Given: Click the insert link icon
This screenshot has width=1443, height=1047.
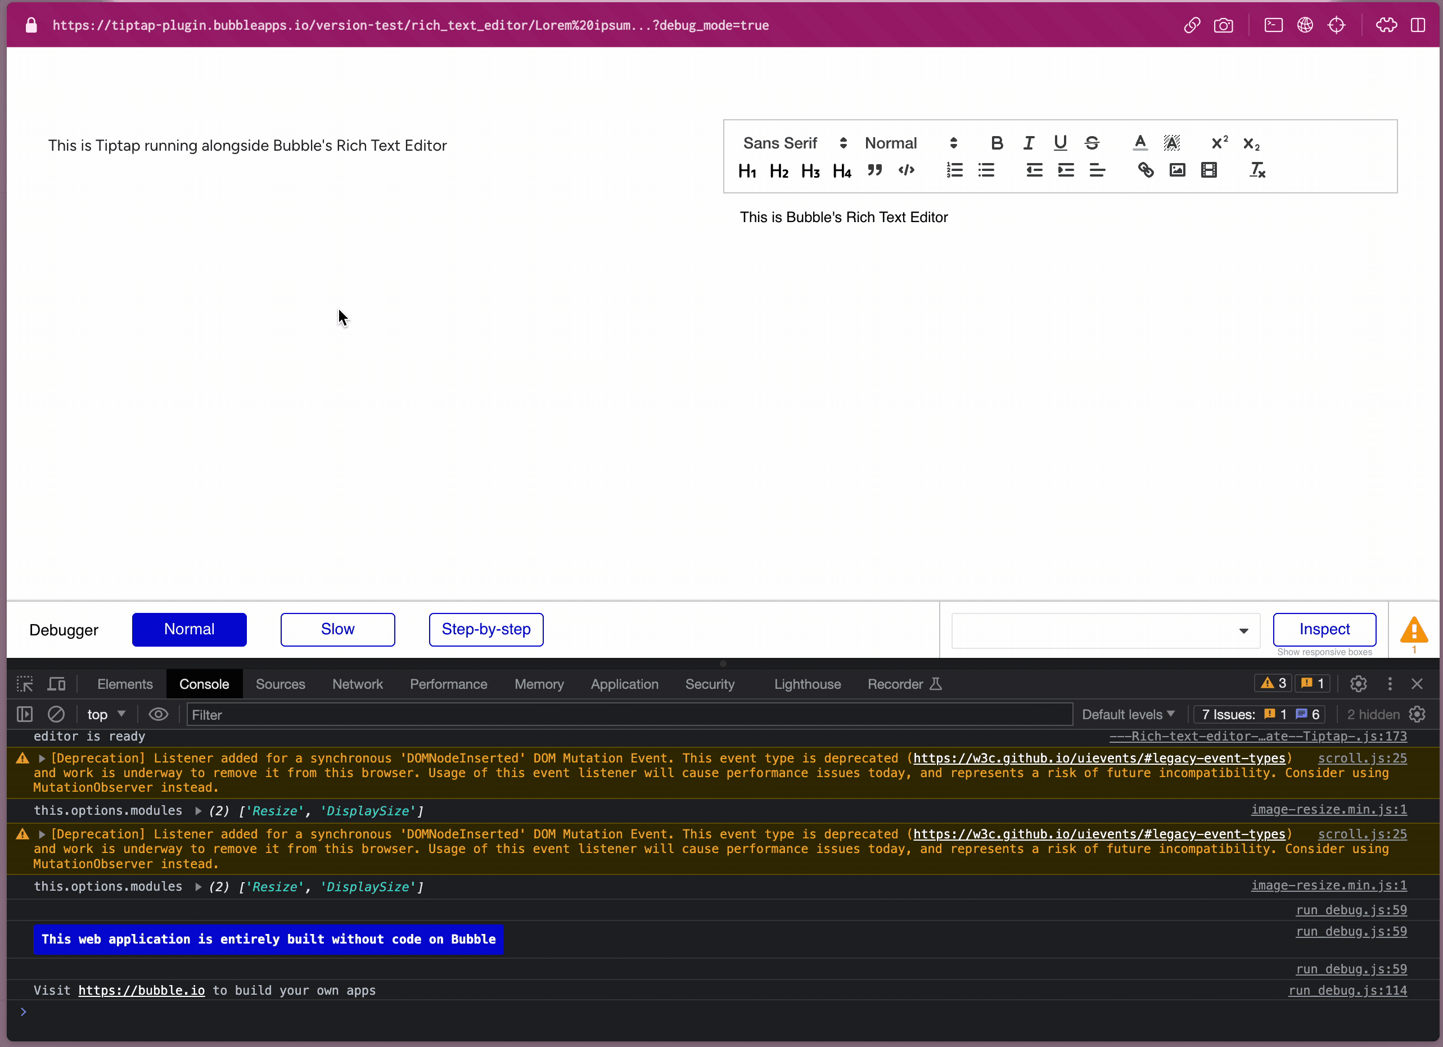Looking at the screenshot, I should coord(1146,170).
